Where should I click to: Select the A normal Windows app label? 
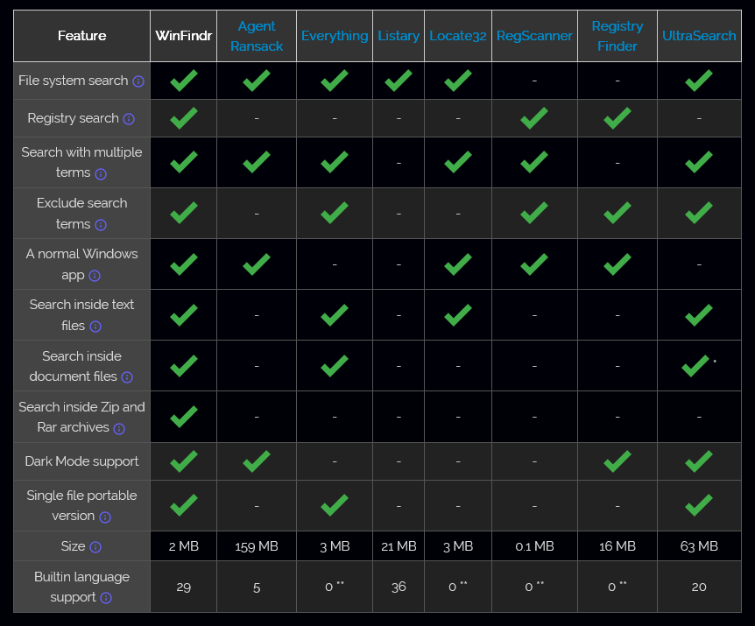tap(81, 264)
